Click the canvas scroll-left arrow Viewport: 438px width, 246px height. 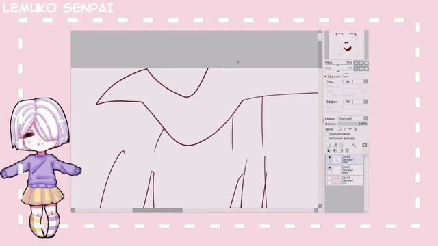pos(73,210)
